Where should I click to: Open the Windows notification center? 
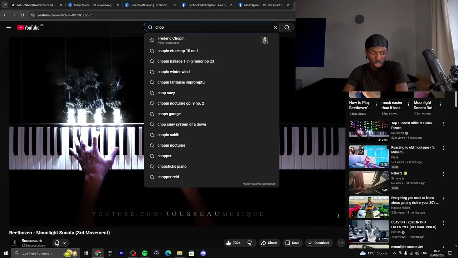[450, 253]
